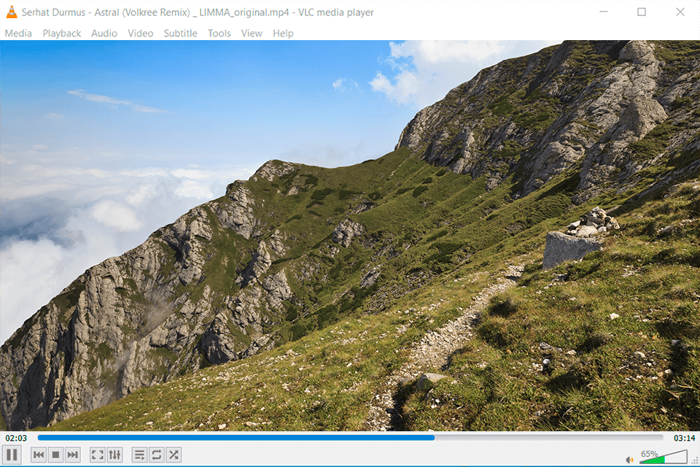The height and width of the screenshot is (467, 700).
Task: Show the playlist view
Action: coord(139,454)
